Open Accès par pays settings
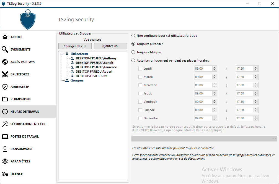Viewport: 279px width, 184px height. pyautogui.click(x=28, y=62)
